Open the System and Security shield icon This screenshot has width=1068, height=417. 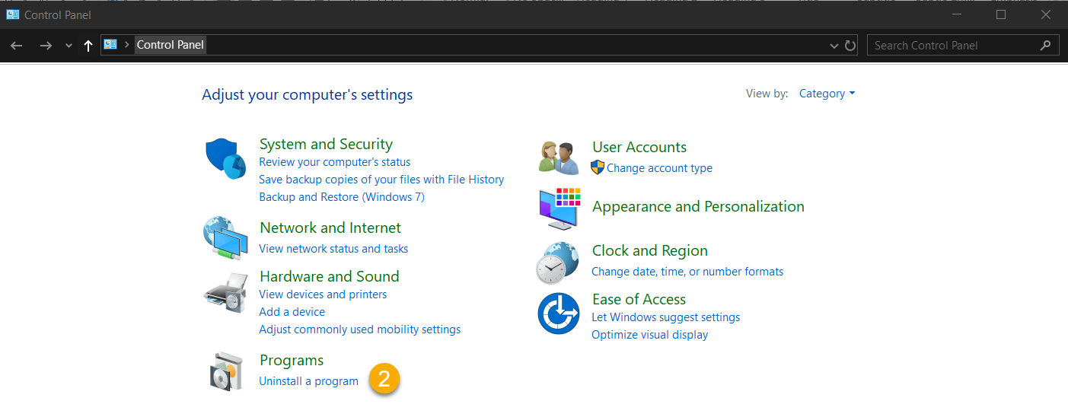[226, 159]
